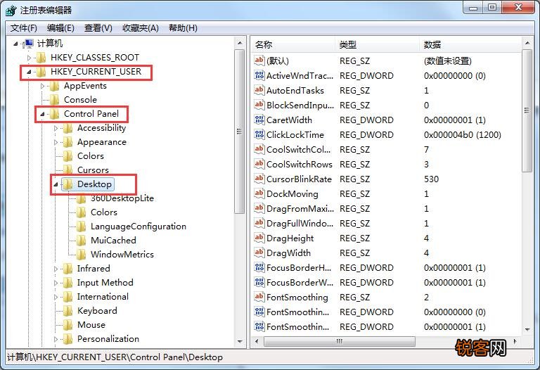Image resolution: width=540 pixels, height=370 pixels.
Task: Expand the International key
Action: coord(56,297)
